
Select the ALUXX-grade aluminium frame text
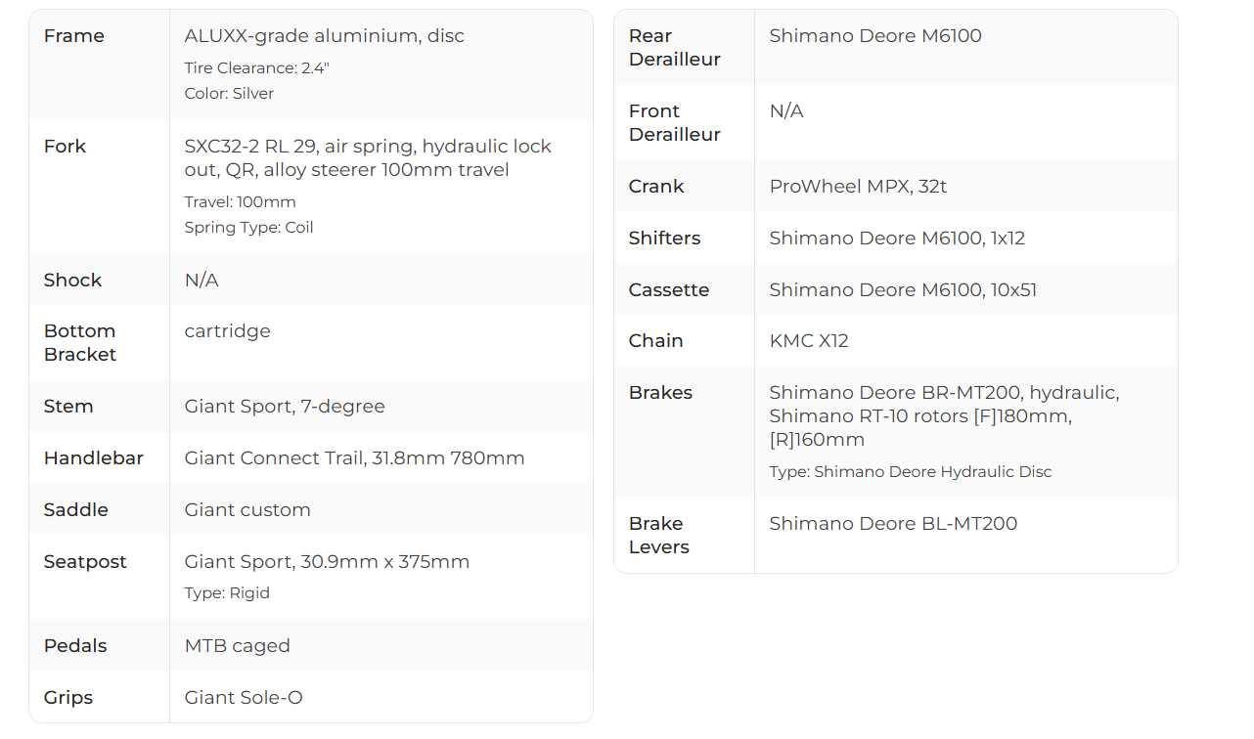324,36
